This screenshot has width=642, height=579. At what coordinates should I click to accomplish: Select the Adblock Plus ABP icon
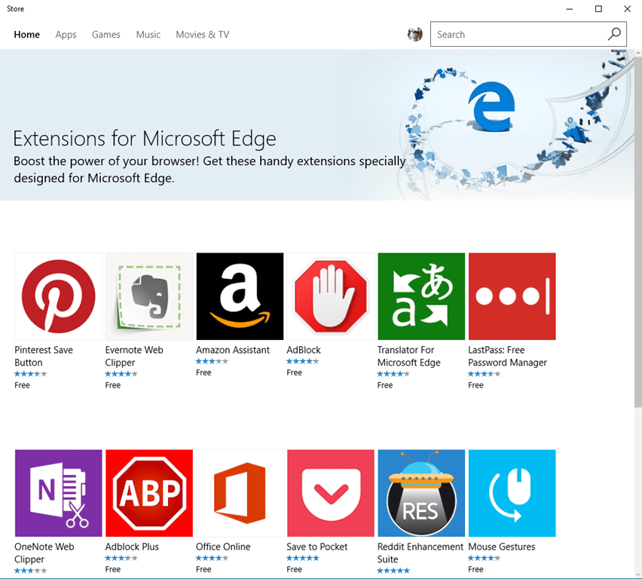click(149, 493)
